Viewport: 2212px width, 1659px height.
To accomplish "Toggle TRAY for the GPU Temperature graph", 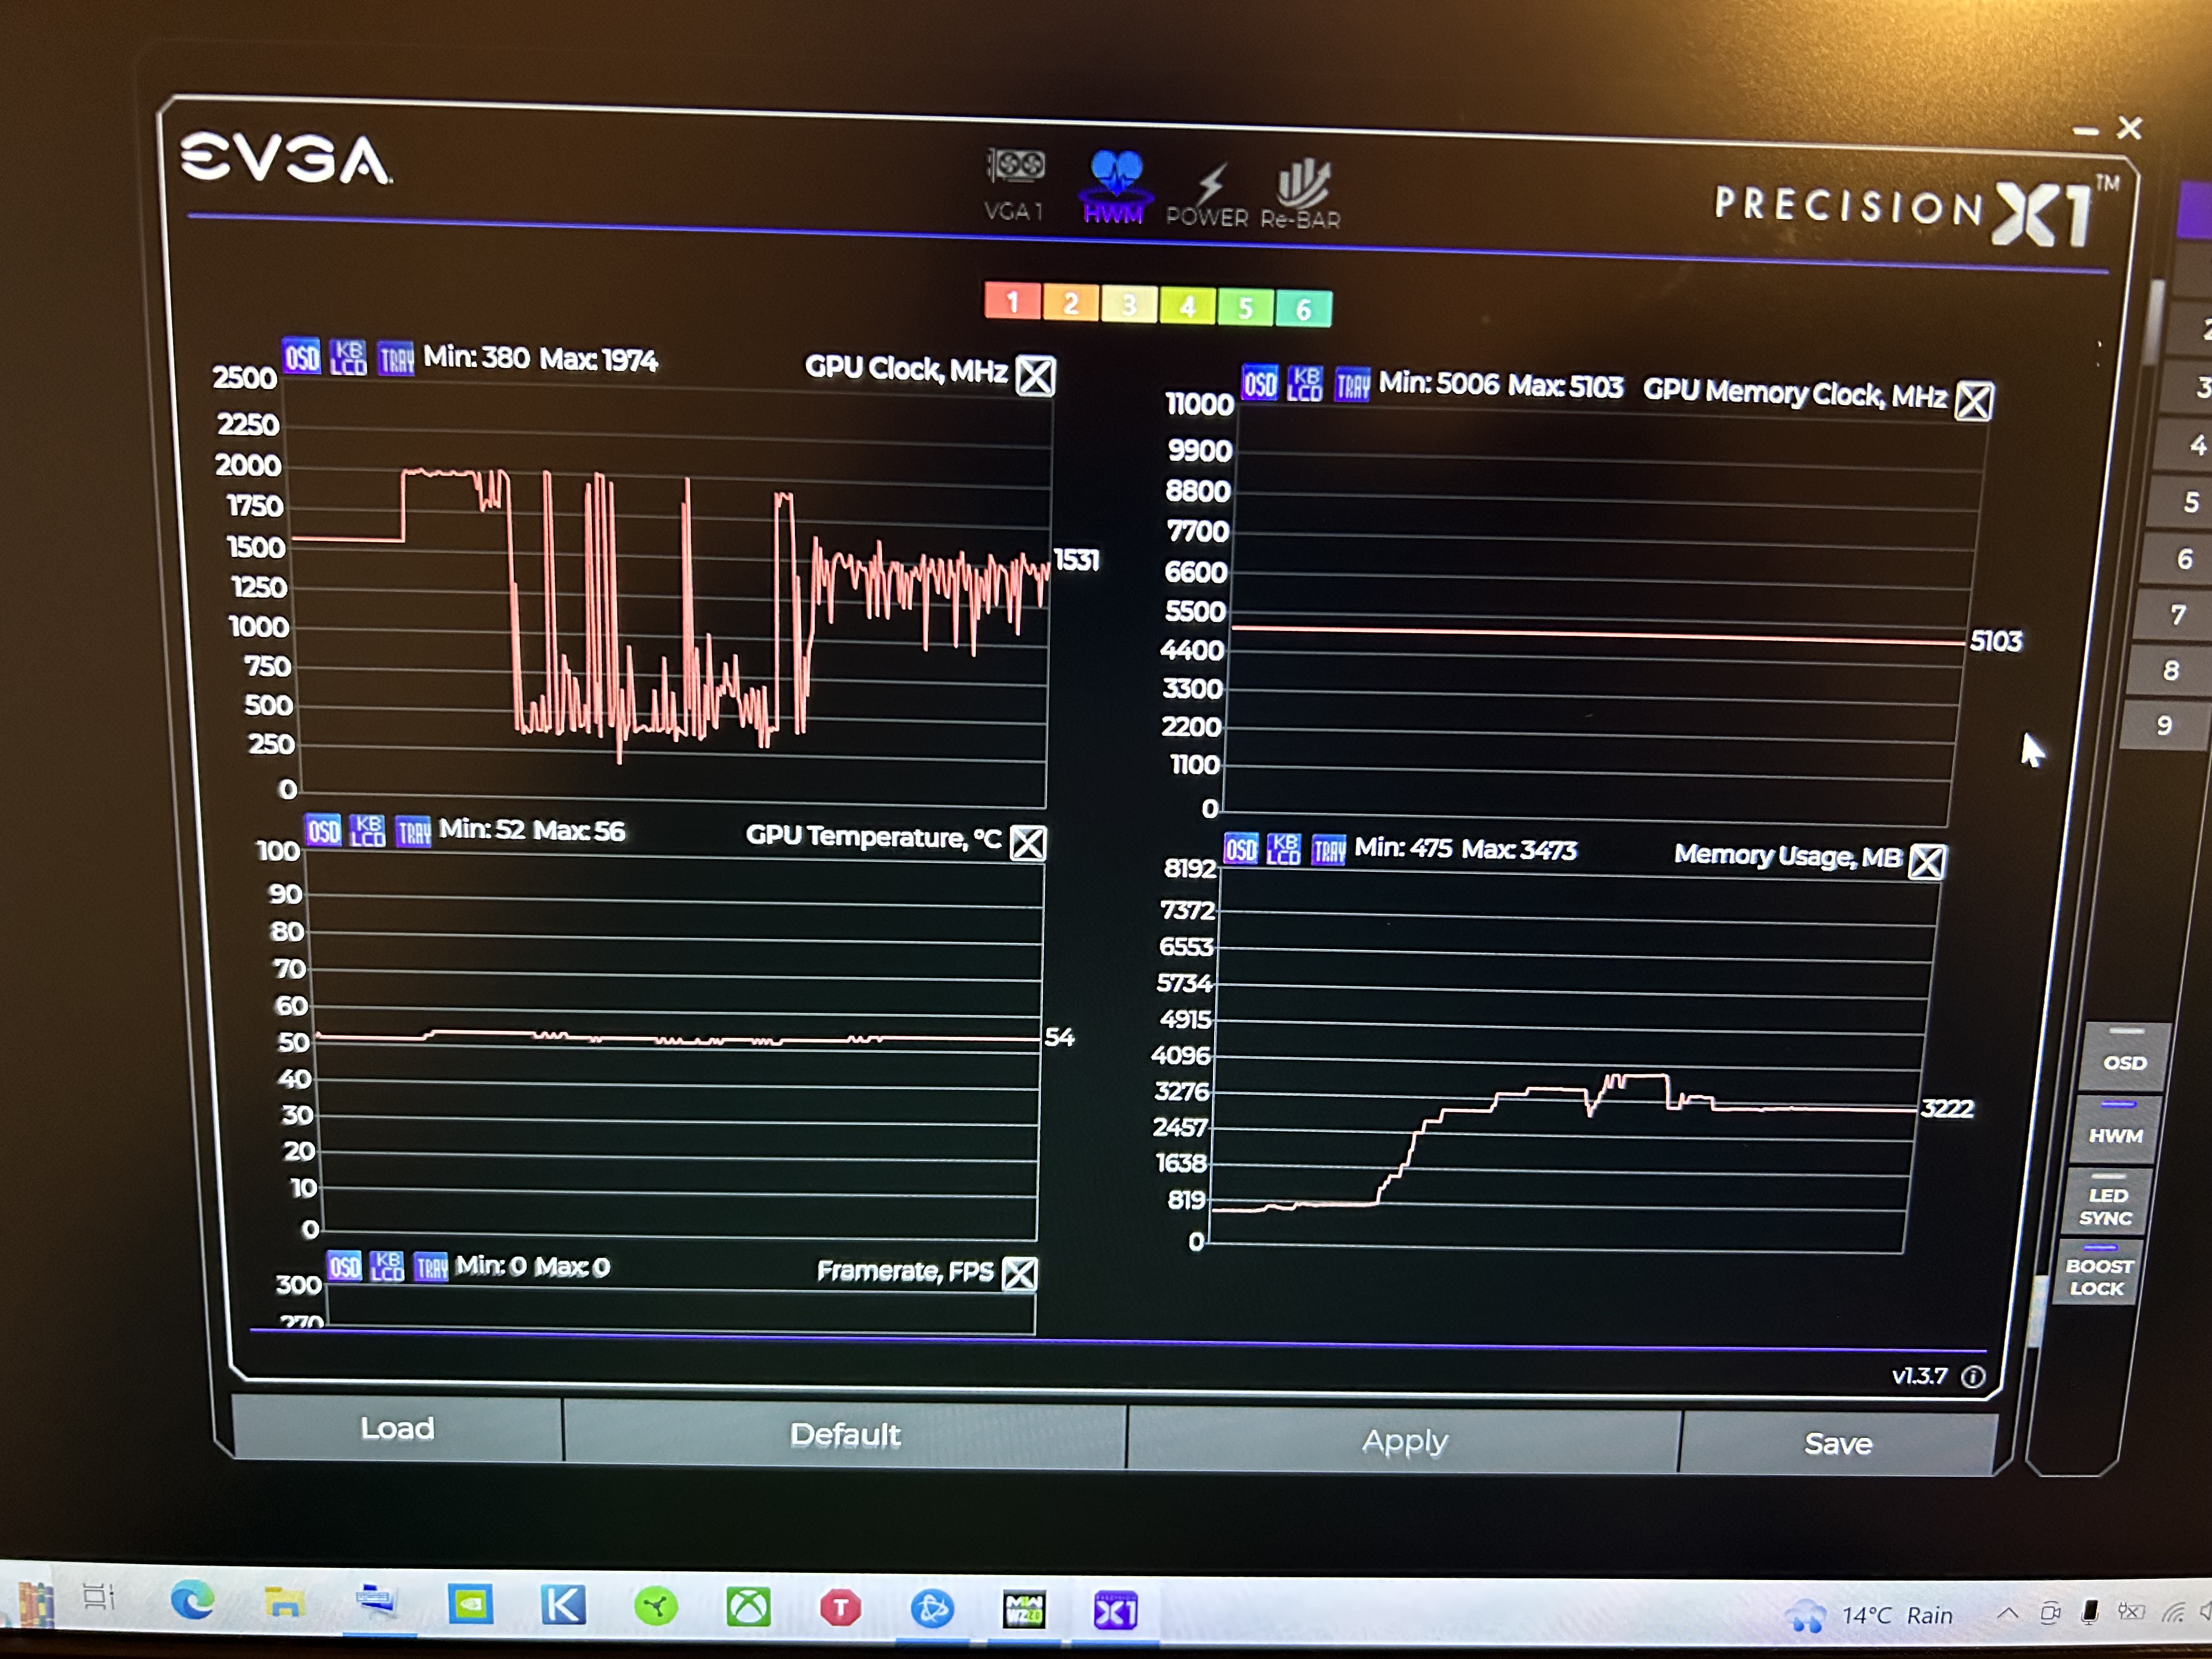I will (414, 831).
